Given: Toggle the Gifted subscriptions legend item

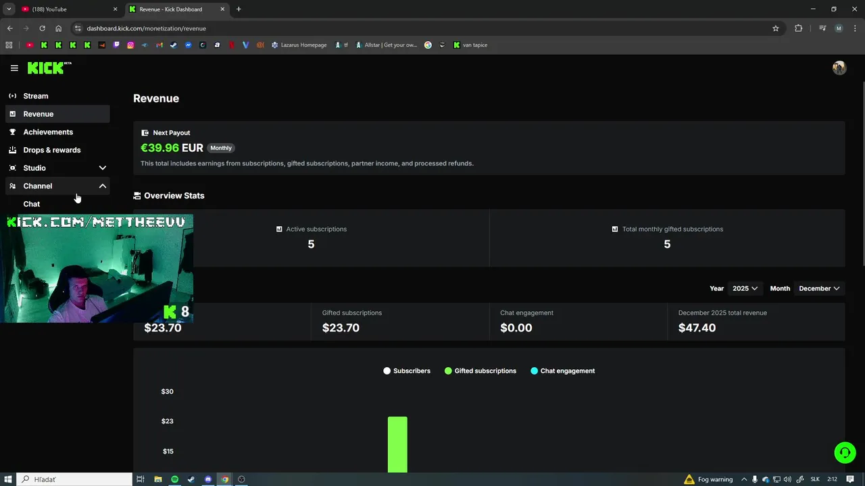Looking at the screenshot, I should click(480, 371).
